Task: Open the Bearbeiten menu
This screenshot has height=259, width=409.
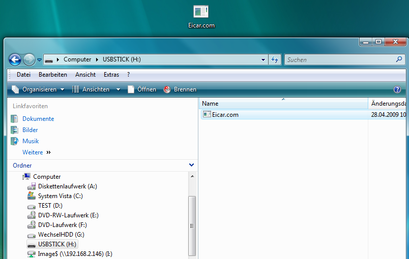Action: (x=53, y=75)
